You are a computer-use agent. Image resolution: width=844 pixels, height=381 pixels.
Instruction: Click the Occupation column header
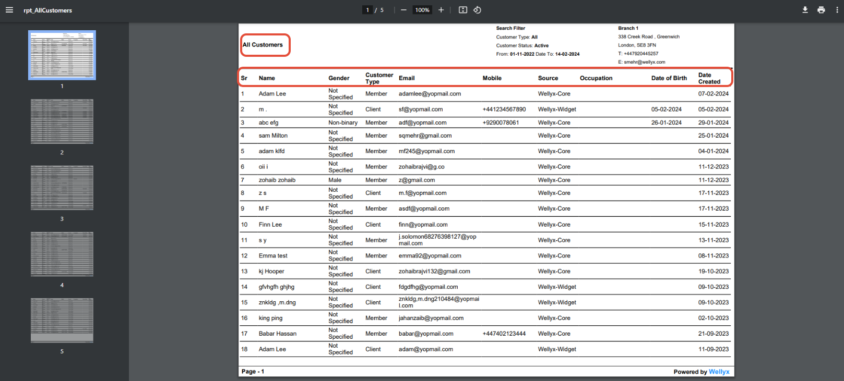(x=596, y=78)
